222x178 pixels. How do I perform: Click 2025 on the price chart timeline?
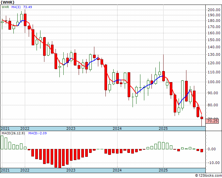click(x=163, y=128)
